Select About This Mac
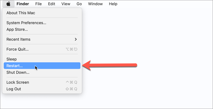Image resolution: width=213 pixels, height=109 pixels. [x=42, y=13]
